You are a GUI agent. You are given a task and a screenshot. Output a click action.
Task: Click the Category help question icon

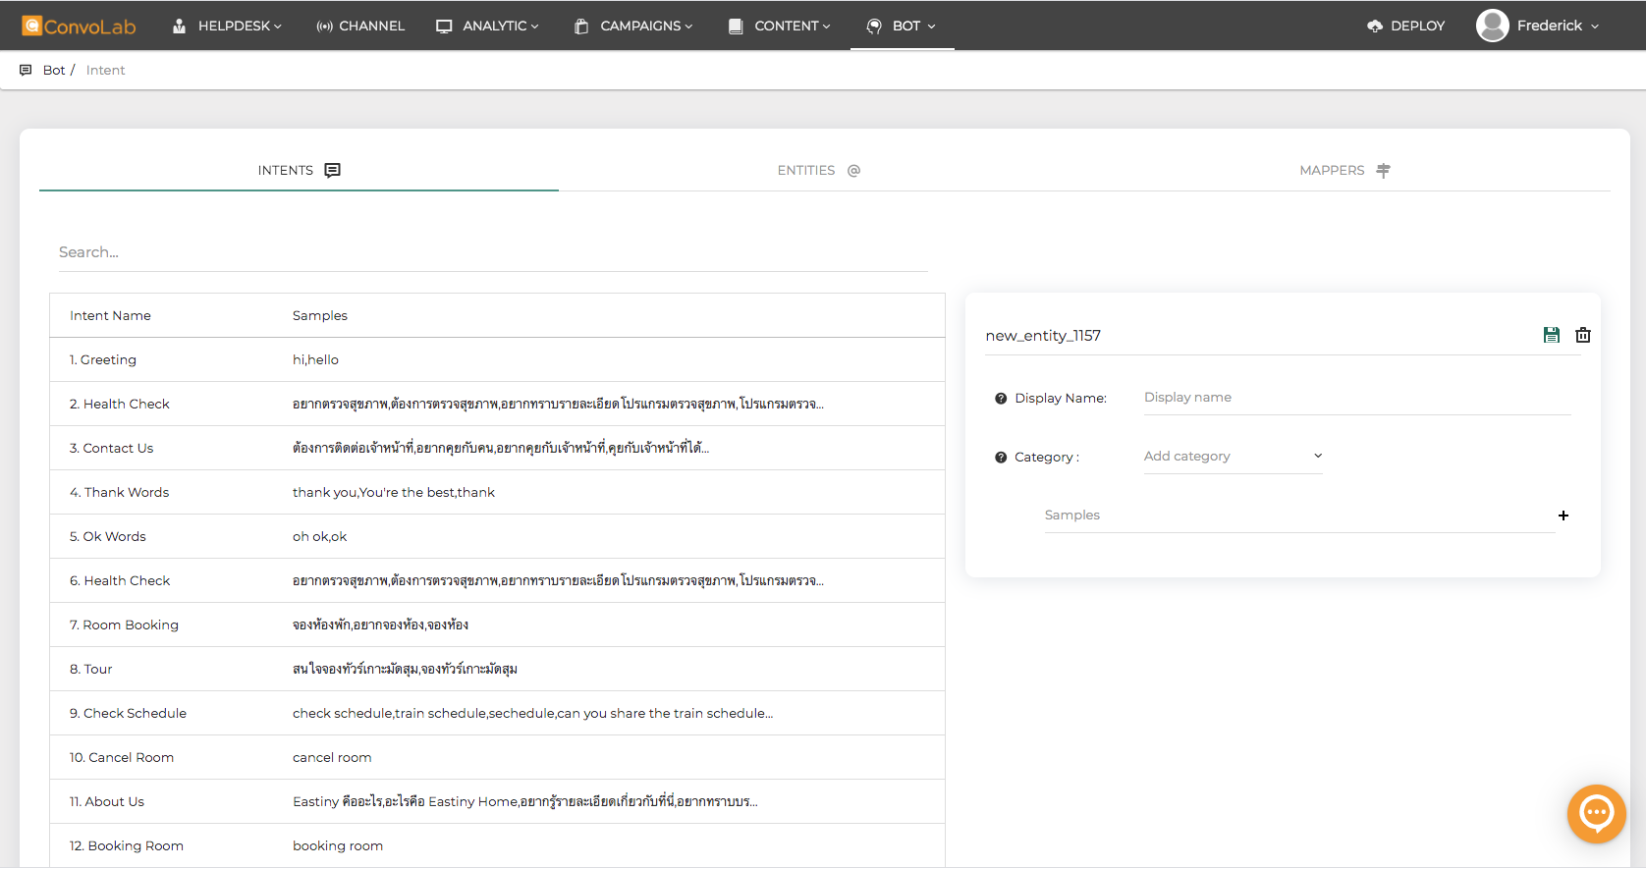click(1001, 458)
